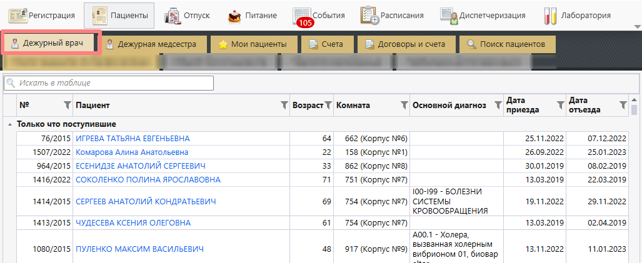Open the Счета tab
The width and height of the screenshot is (642, 263).
click(326, 44)
